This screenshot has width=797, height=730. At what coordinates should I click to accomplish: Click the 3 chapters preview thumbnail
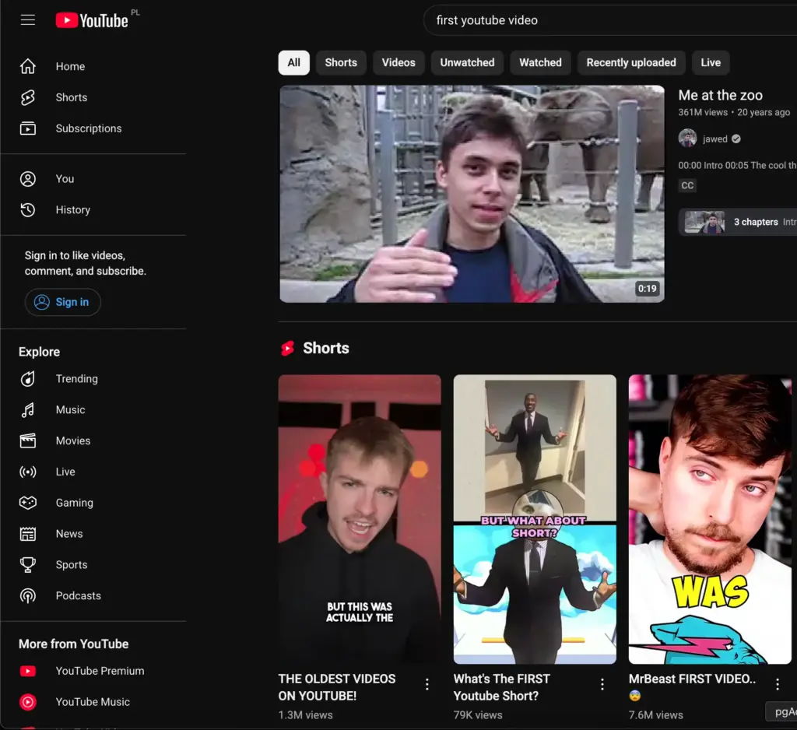click(x=704, y=222)
